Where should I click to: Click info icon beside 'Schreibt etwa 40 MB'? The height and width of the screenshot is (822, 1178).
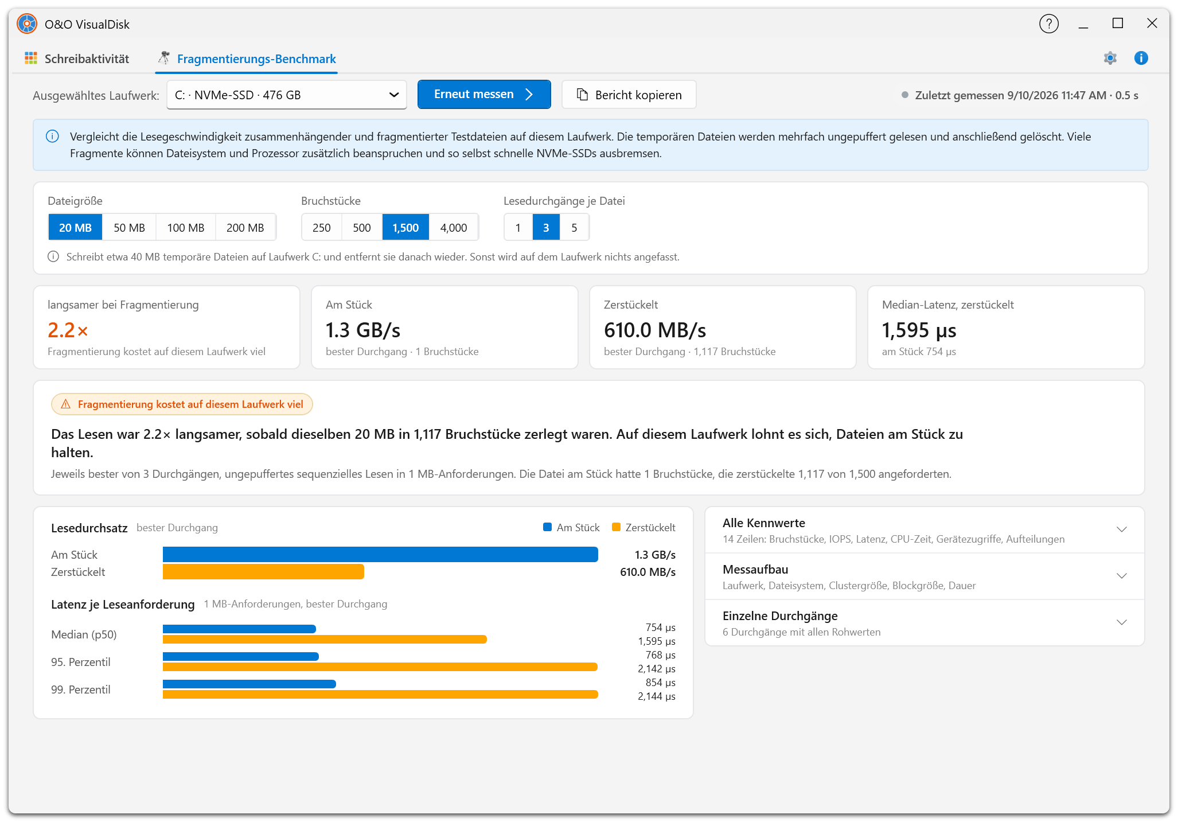(x=53, y=256)
